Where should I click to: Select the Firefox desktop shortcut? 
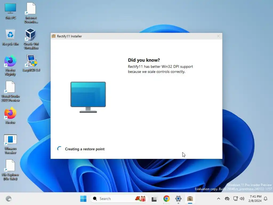point(10,116)
